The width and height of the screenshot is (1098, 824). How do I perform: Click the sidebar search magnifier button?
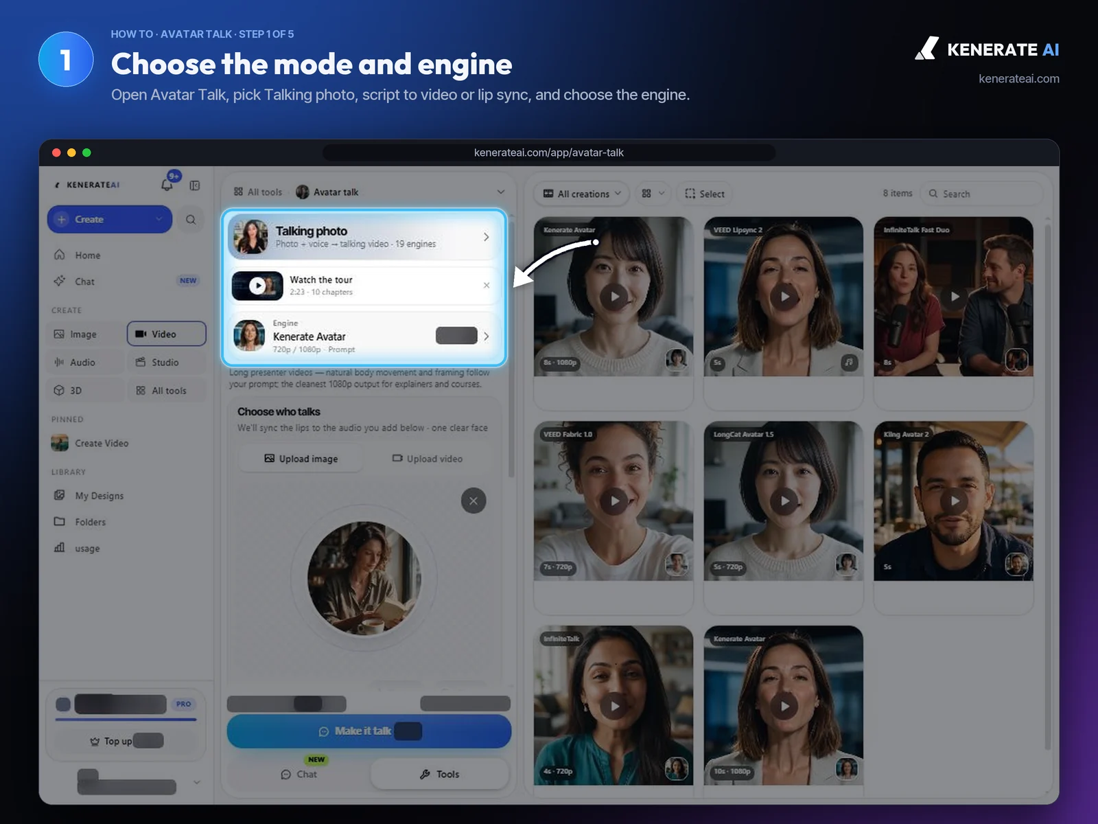coord(191,220)
